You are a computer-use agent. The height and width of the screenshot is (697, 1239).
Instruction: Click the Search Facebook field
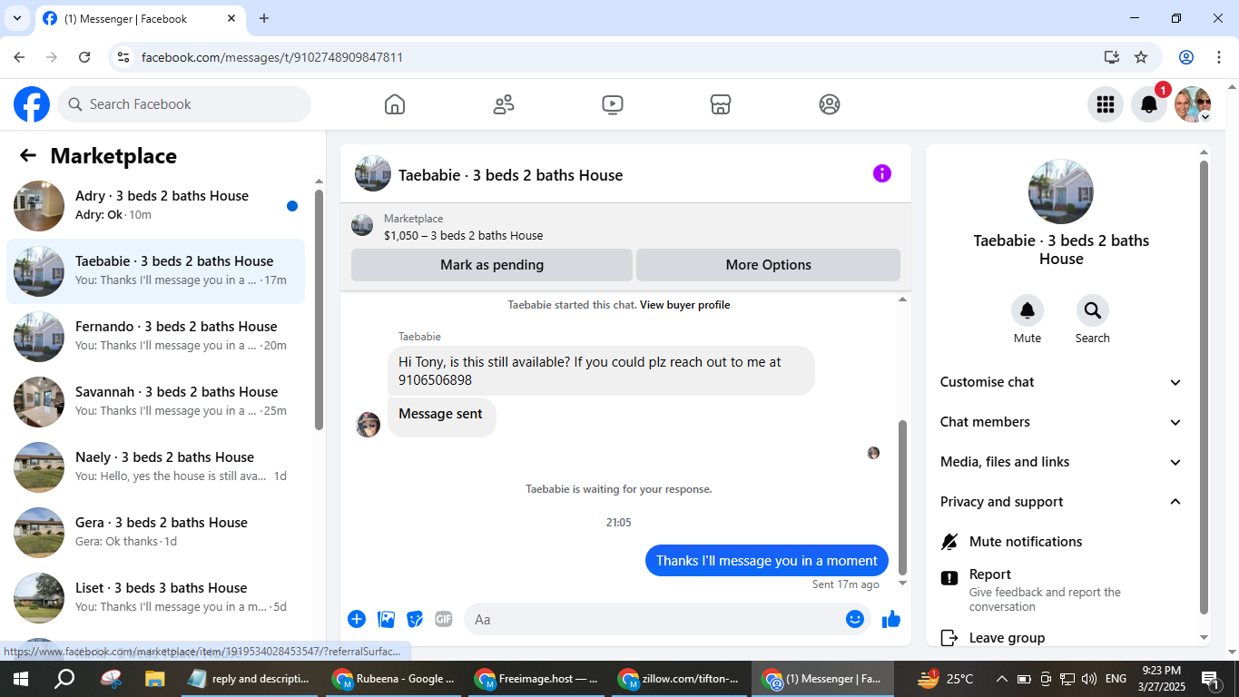(x=184, y=104)
